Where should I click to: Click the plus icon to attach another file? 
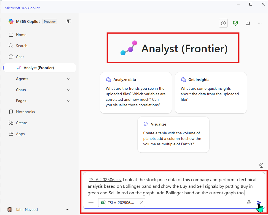(91, 202)
